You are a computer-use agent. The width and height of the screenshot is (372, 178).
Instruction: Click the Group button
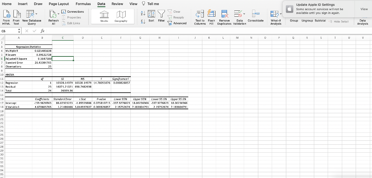click(x=294, y=21)
